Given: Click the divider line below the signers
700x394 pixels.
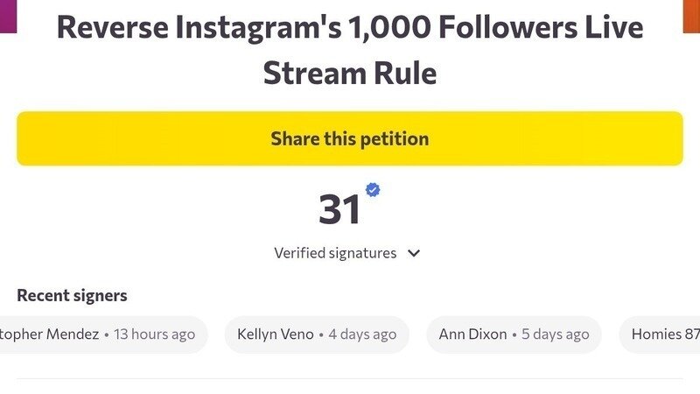Looking at the screenshot, I should pyautogui.click(x=350, y=379).
